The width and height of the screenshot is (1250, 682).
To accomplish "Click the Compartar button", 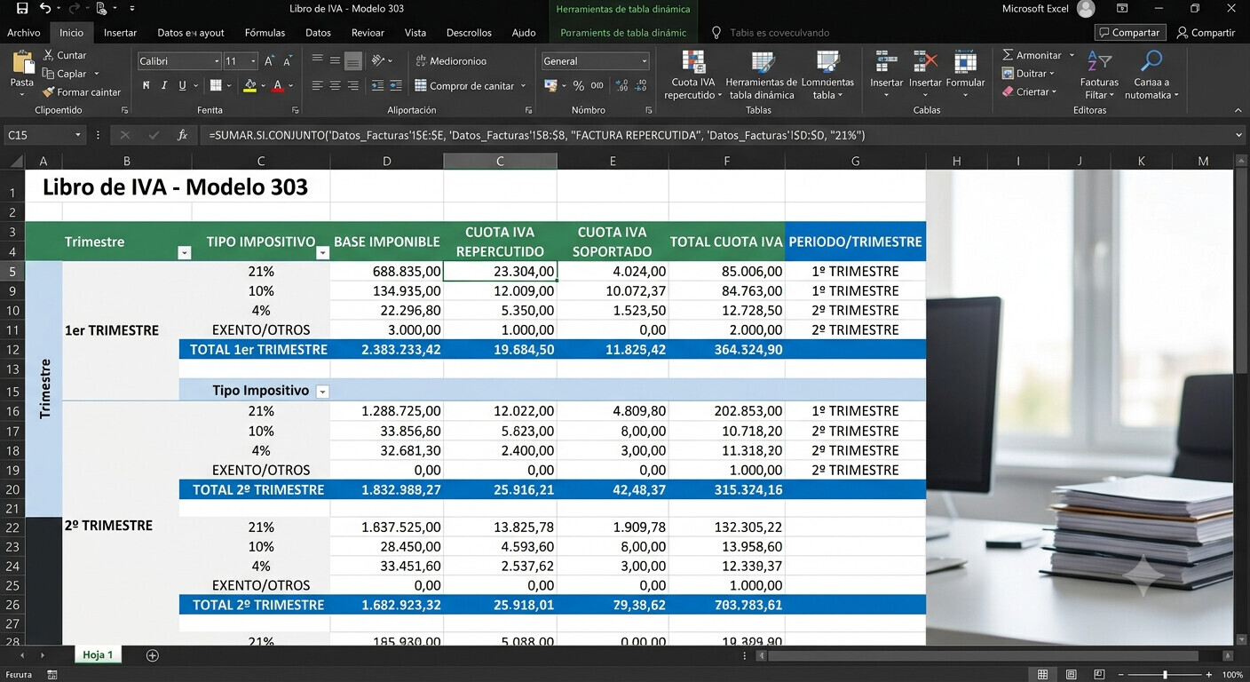I will coord(1130,33).
